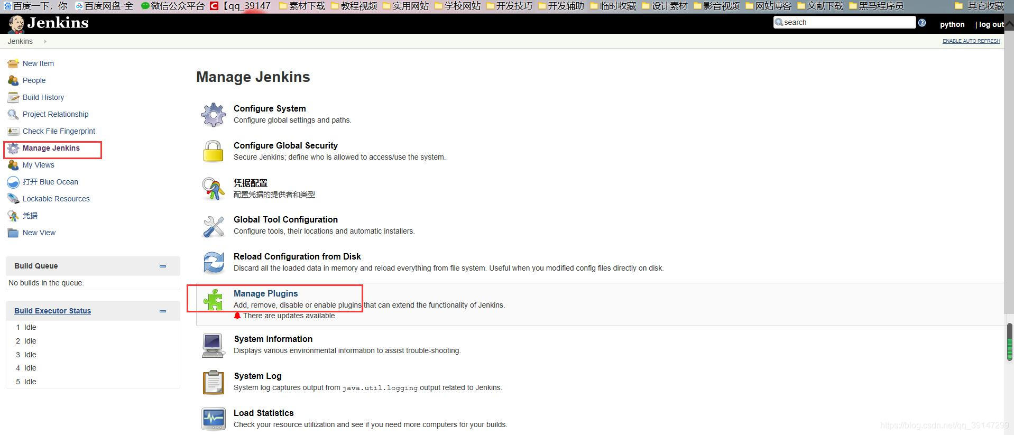Click the System Information computer icon
This screenshot has height=435, width=1014.
click(x=213, y=346)
